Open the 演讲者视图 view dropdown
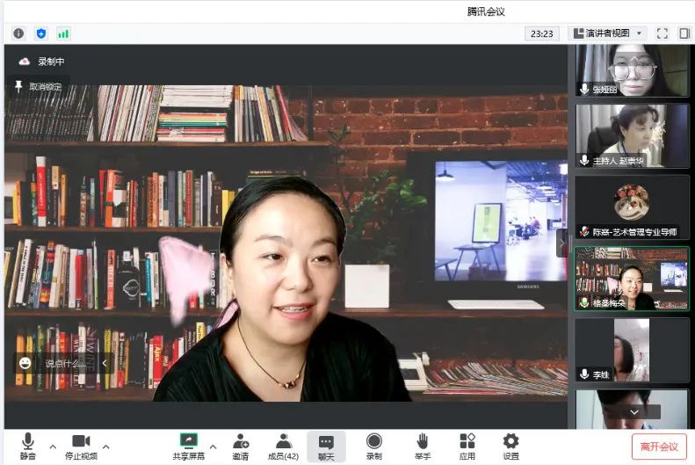The width and height of the screenshot is (695, 465). pos(609,33)
